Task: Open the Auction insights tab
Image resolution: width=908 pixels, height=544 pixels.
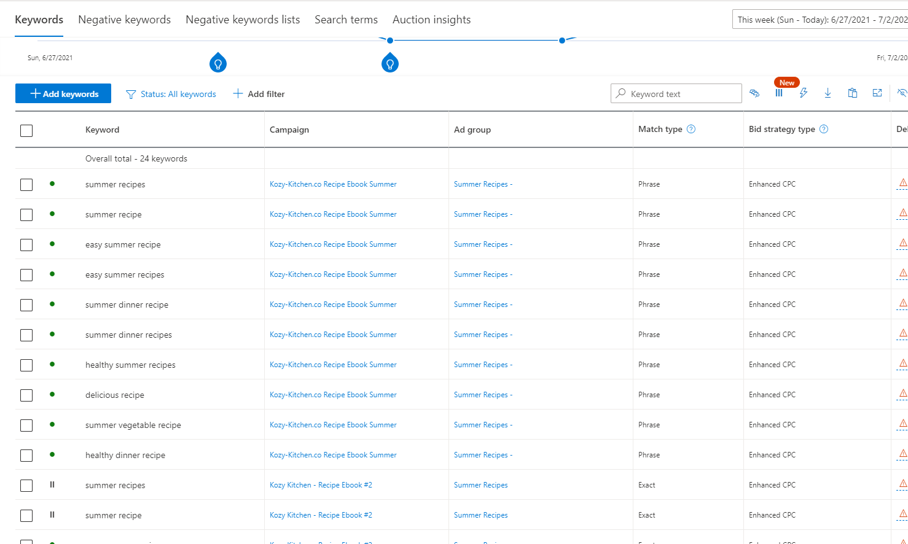Action: (431, 20)
